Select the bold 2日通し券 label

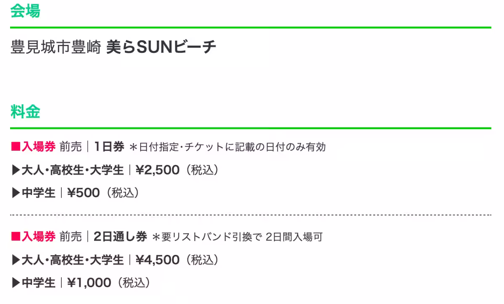(120, 237)
